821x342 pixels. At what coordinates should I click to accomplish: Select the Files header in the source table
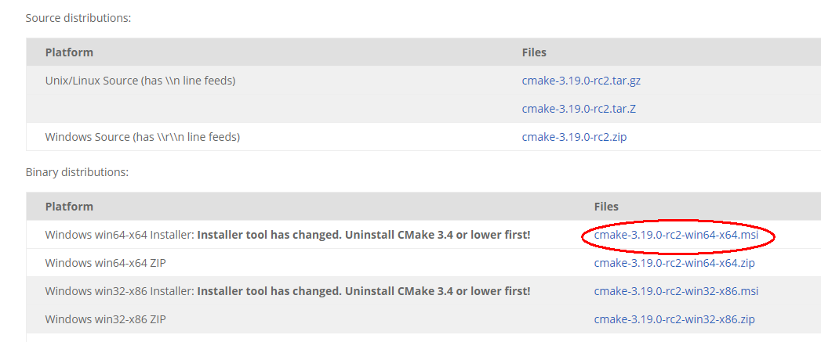tap(534, 52)
